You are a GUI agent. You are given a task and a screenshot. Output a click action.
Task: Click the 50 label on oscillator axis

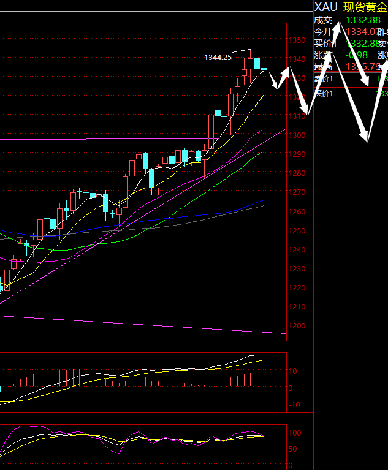point(292,449)
